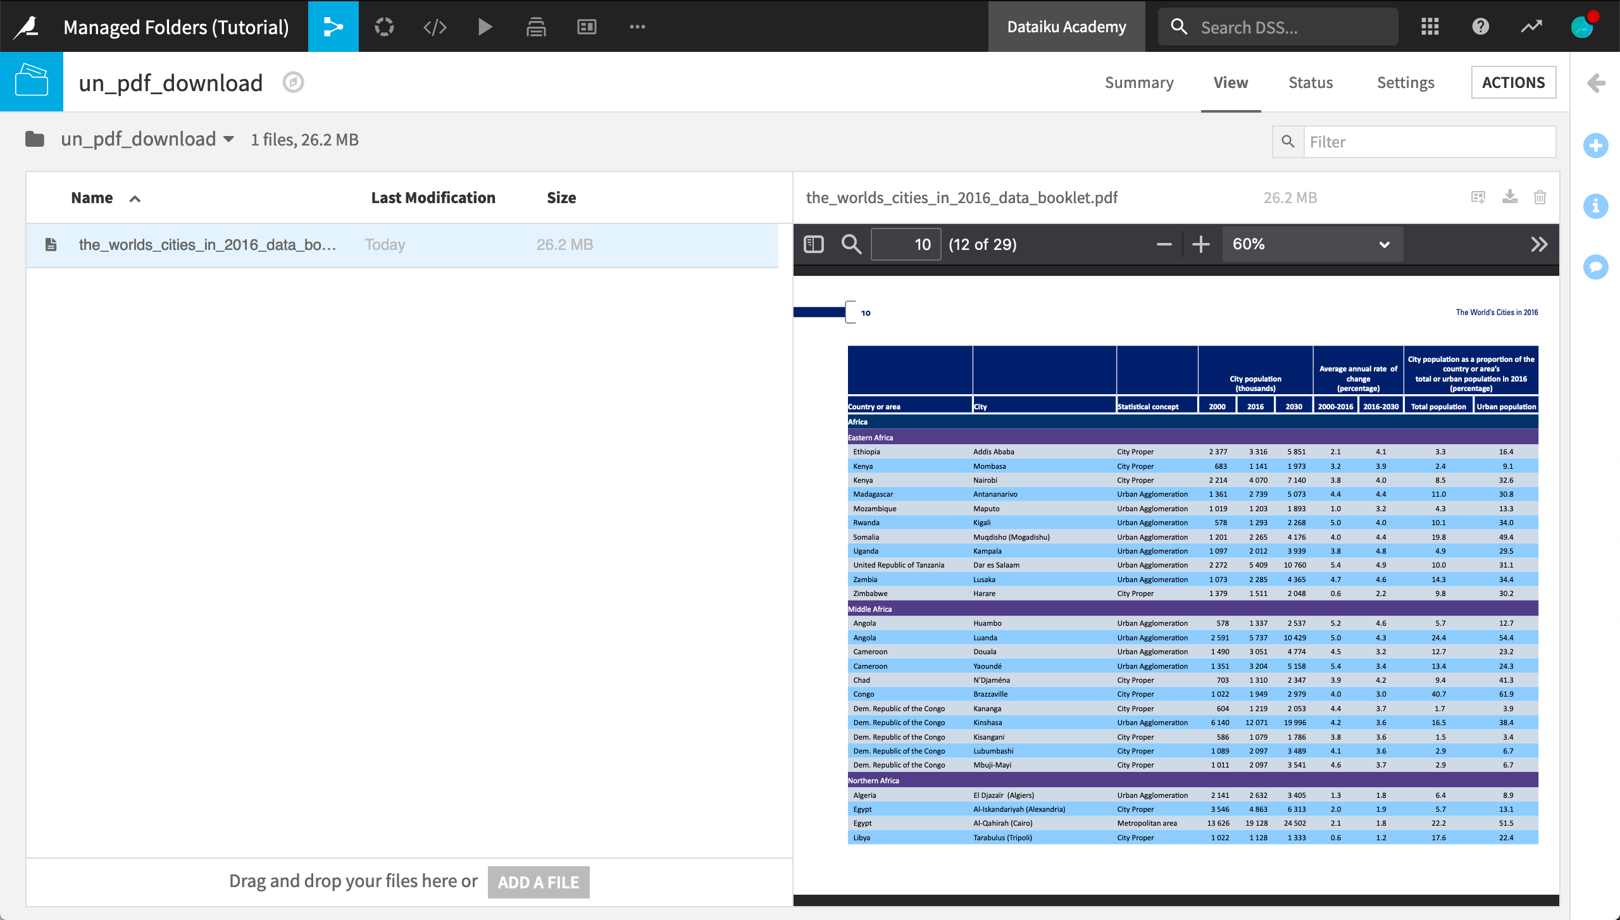The height and width of the screenshot is (920, 1620).
Task: Open the Jobs play icon in navbar
Action: pyautogui.click(x=485, y=26)
